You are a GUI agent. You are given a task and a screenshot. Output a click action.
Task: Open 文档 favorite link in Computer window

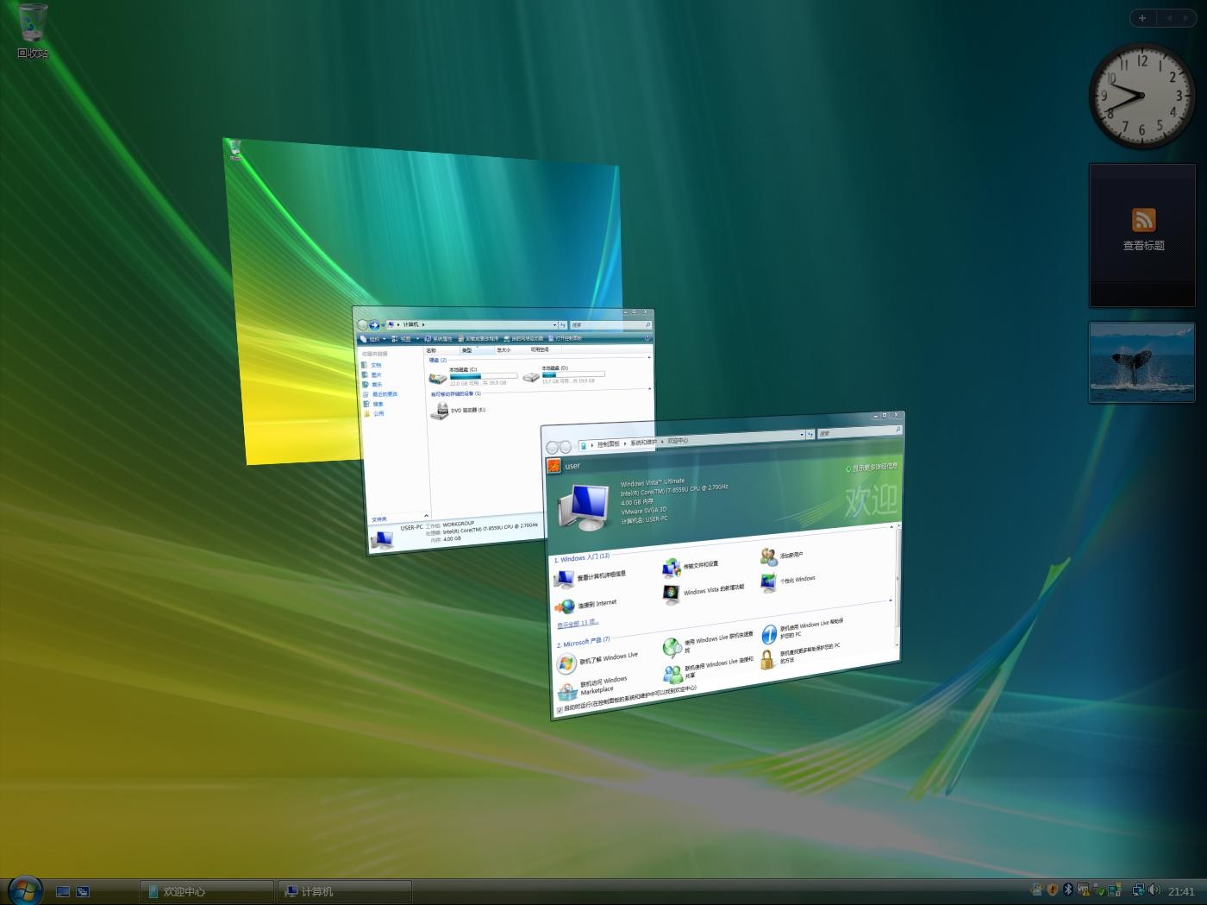click(x=372, y=365)
